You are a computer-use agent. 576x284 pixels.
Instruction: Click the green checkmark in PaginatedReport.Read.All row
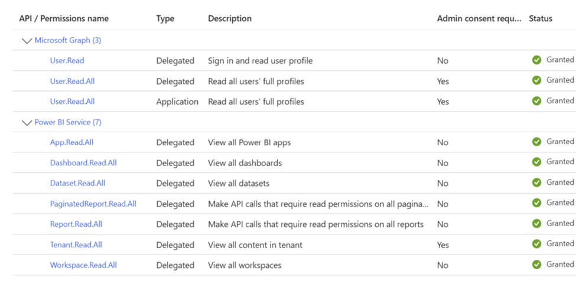click(536, 203)
